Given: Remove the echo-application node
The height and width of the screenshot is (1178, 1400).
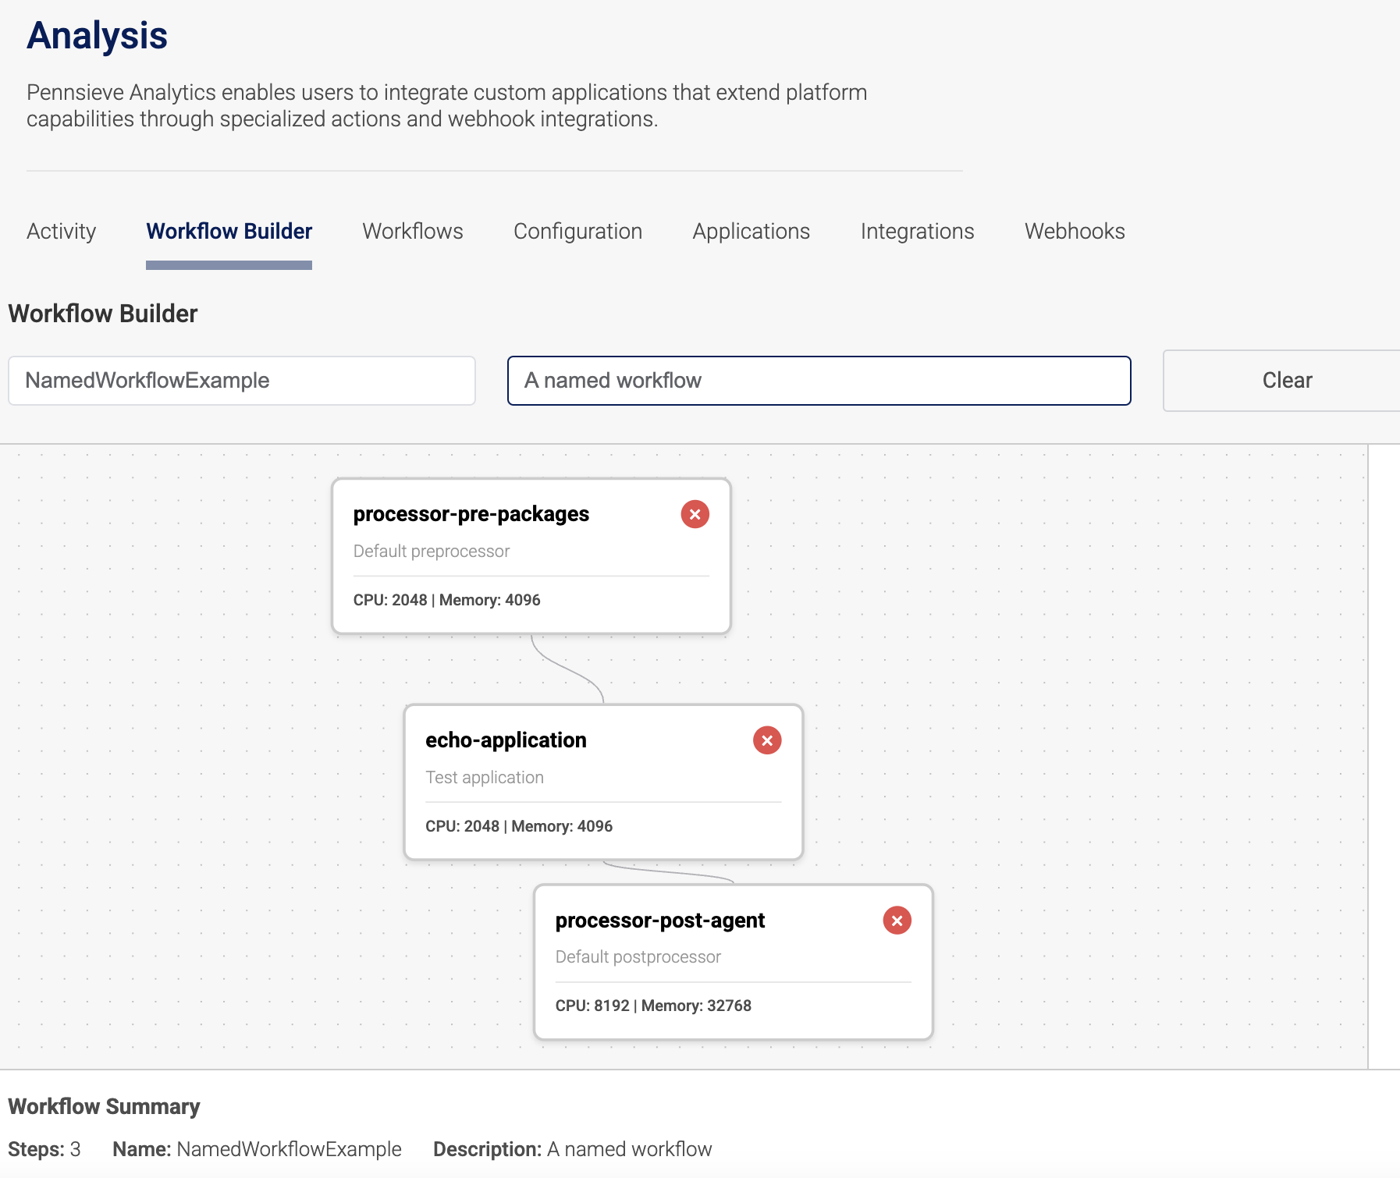Looking at the screenshot, I should click(766, 740).
